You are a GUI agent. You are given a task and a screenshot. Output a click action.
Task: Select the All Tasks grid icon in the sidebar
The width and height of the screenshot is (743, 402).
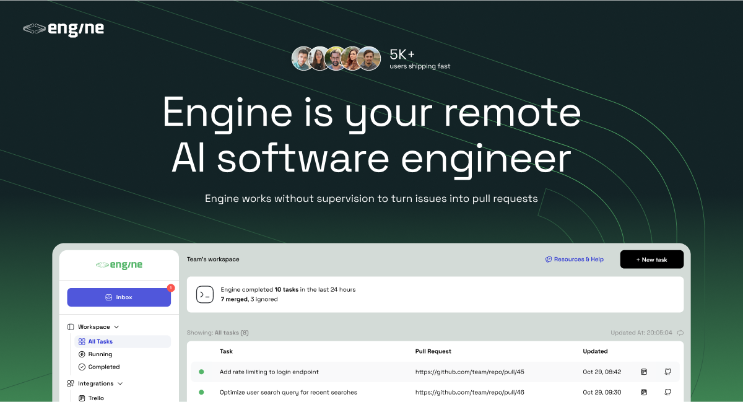(82, 341)
